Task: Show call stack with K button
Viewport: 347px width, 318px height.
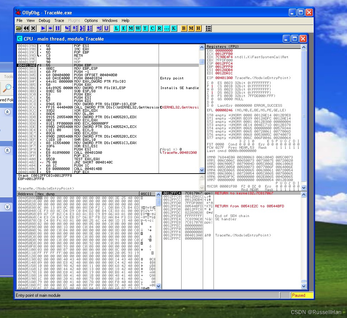Action: click(174, 28)
